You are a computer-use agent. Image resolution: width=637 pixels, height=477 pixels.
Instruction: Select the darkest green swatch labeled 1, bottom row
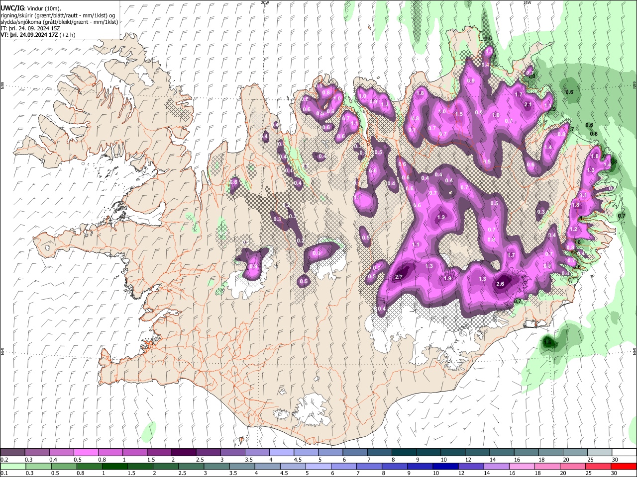(114, 466)
